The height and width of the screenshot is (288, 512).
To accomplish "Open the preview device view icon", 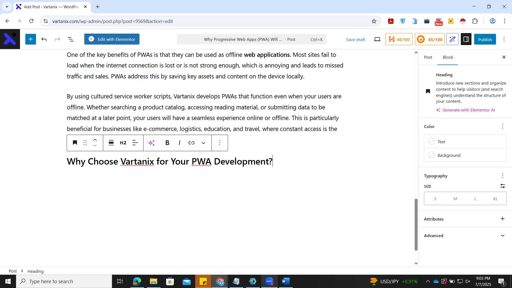I will tap(377, 39).
